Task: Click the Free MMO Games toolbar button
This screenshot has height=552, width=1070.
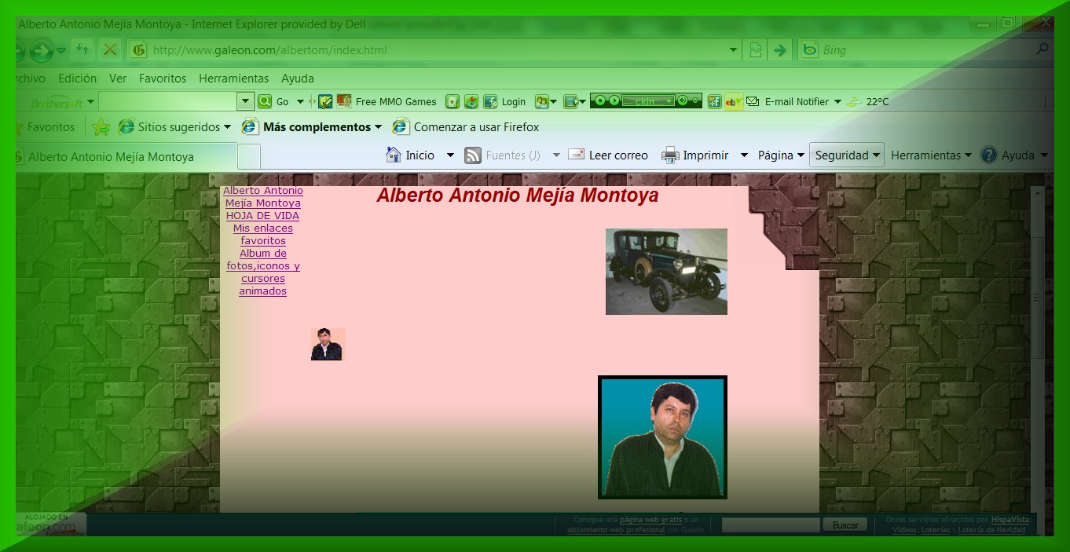Action: coord(387,101)
